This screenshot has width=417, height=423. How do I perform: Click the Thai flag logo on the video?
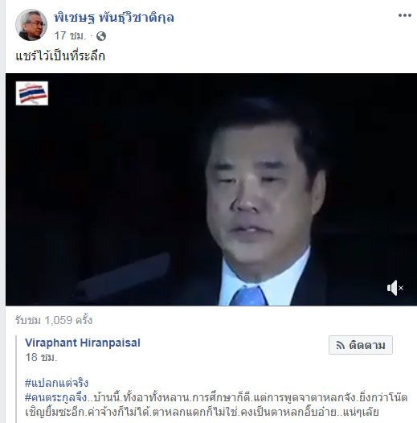coord(32,93)
